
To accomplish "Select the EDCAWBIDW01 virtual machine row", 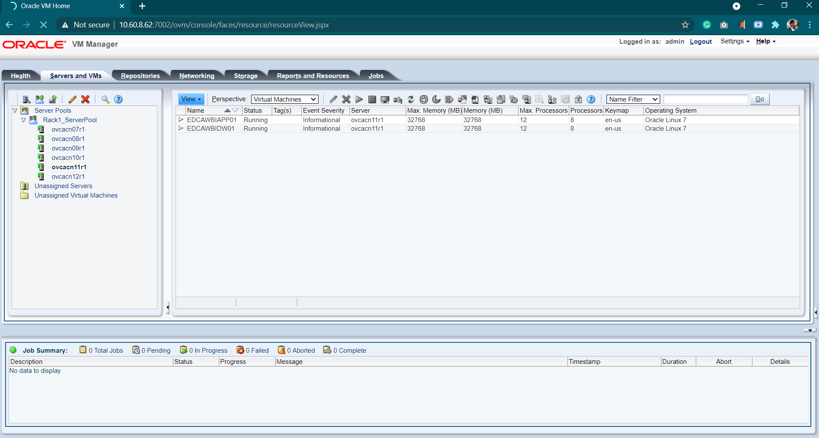I will click(x=487, y=129).
